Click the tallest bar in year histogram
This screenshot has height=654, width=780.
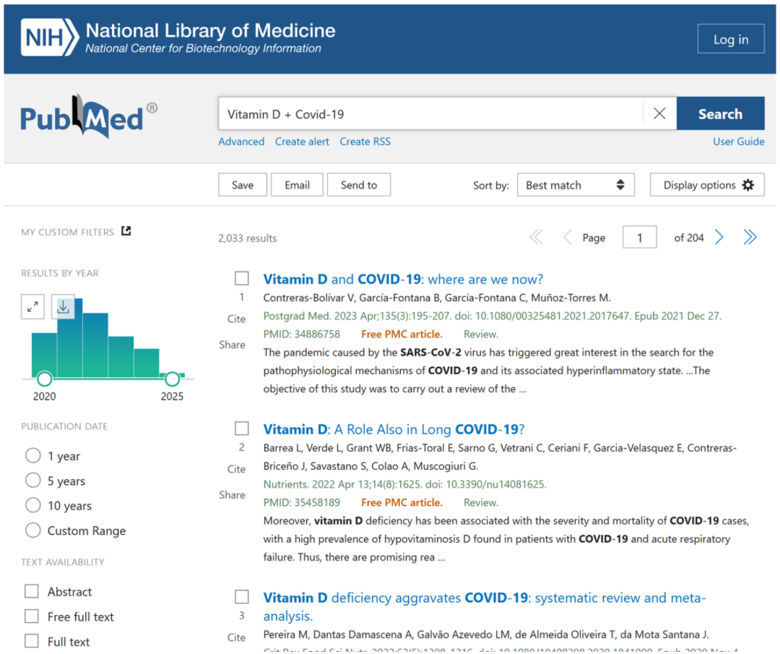pyautogui.click(x=69, y=338)
